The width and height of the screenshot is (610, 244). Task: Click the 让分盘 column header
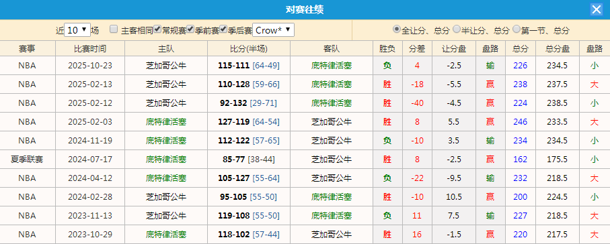453,48
